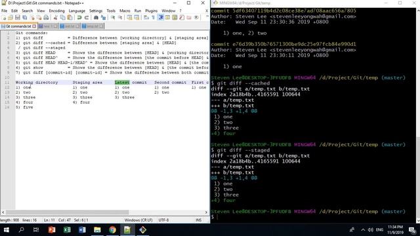
Task: Open the Macro menu
Action: coord(125,10)
